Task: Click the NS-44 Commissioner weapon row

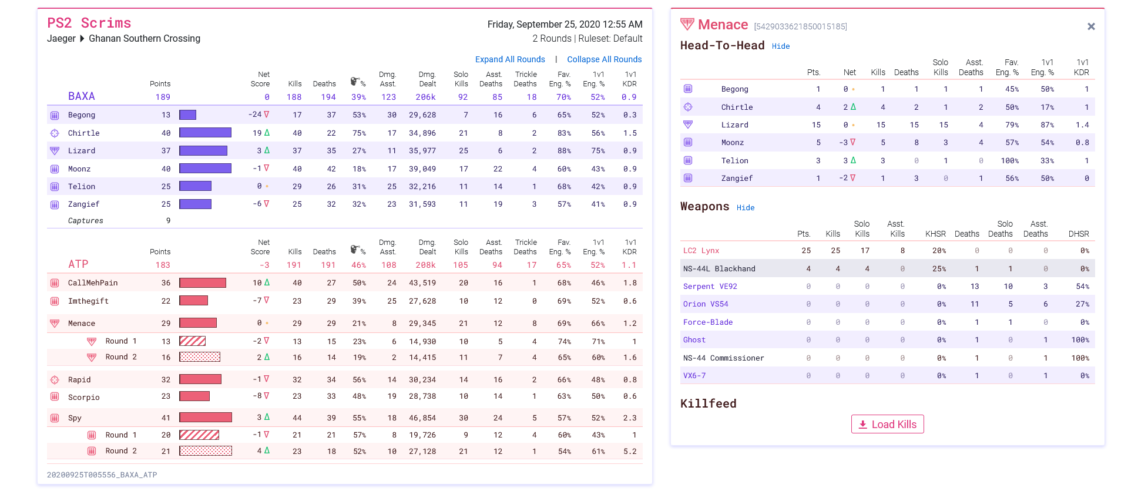Action: (x=887, y=358)
